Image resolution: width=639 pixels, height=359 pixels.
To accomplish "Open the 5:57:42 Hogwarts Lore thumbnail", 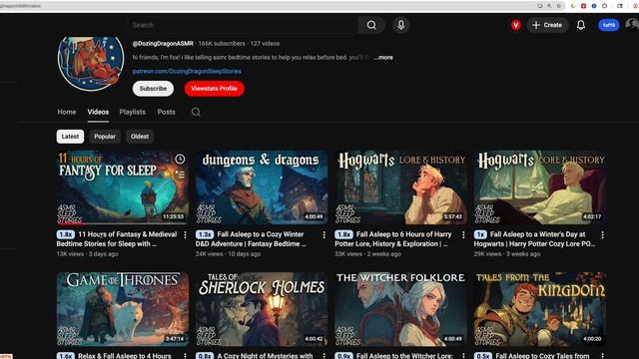I will click(401, 187).
